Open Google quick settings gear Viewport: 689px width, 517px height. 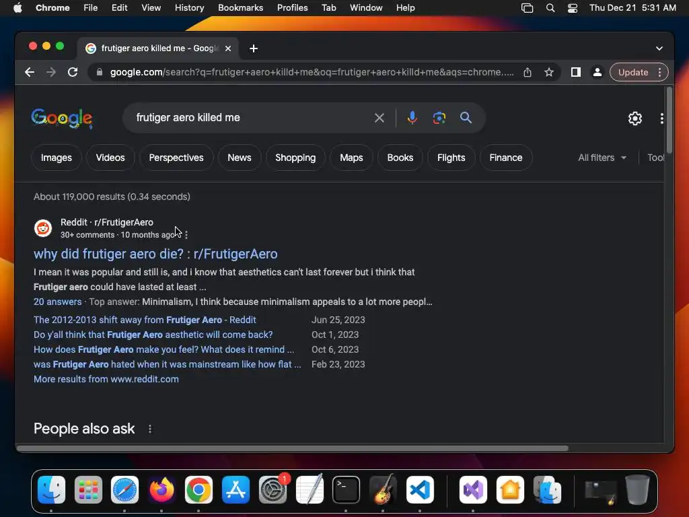pyautogui.click(x=635, y=118)
